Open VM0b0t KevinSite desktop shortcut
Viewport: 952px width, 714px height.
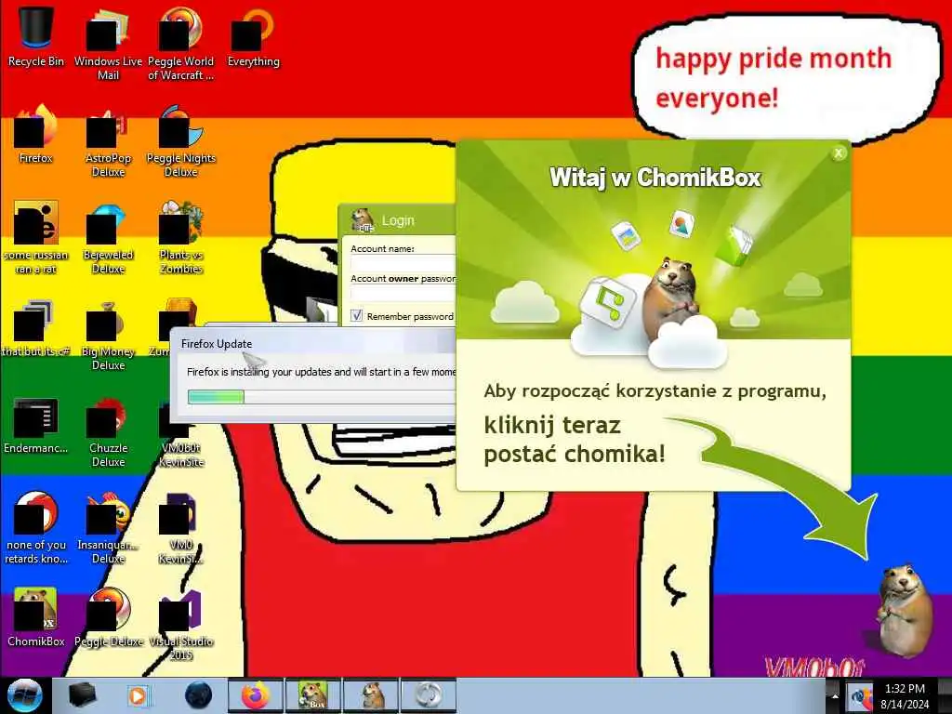tap(181, 434)
